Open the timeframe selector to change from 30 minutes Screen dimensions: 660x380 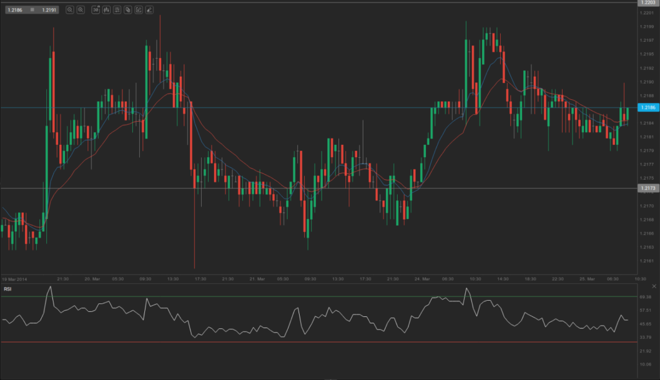click(95, 10)
